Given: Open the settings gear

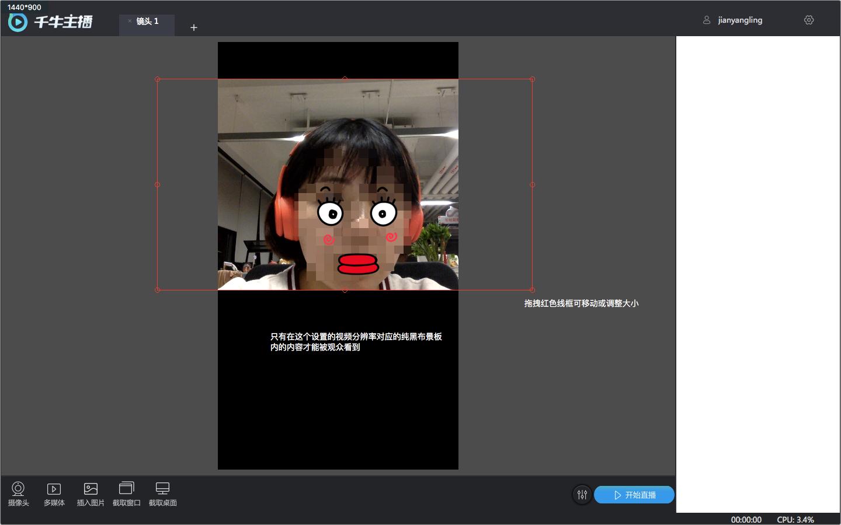Looking at the screenshot, I should pos(809,19).
